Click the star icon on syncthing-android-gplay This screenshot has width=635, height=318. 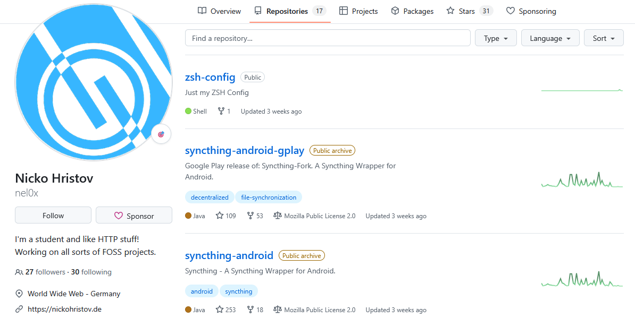tap(220, 216)
